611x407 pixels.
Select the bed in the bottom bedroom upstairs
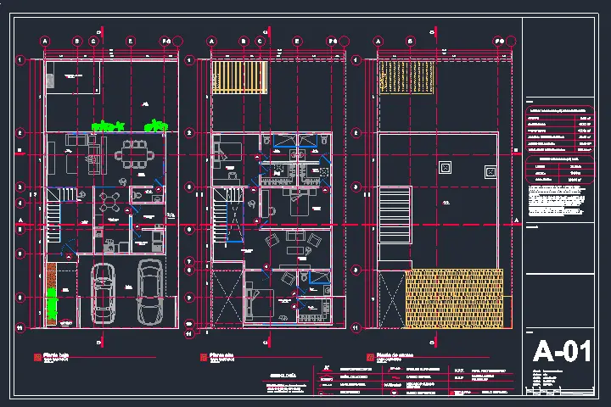260,302
